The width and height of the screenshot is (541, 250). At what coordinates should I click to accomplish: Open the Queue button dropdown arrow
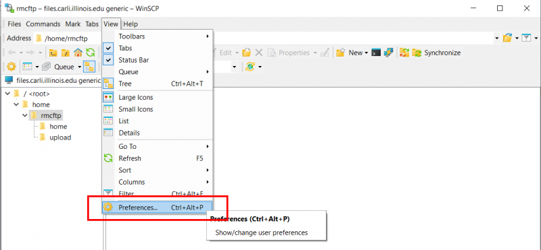(x=79, y=67)
